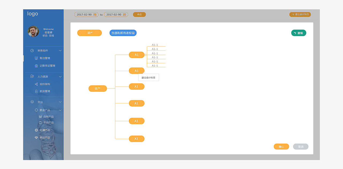Click the 职员管理 person icon
The width and height of the screenshot is (343, 169).
tap(36, 91)
